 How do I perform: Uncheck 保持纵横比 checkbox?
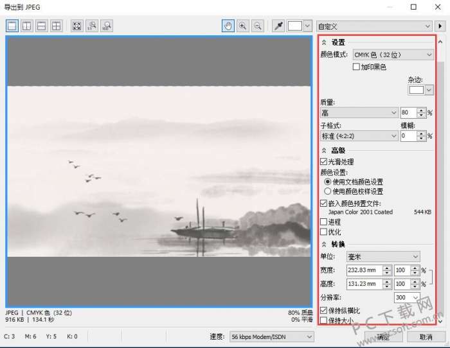tap(324, 310)
